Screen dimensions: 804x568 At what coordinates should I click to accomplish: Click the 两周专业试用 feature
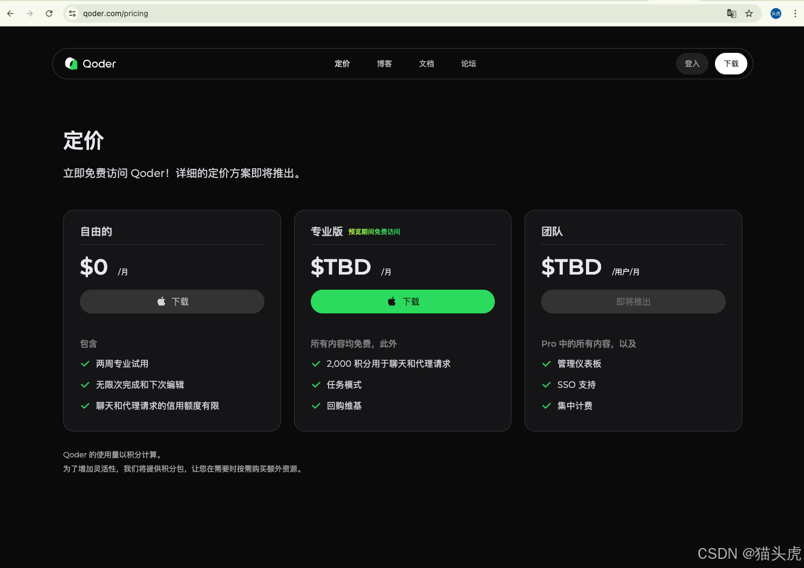[122, 364]
